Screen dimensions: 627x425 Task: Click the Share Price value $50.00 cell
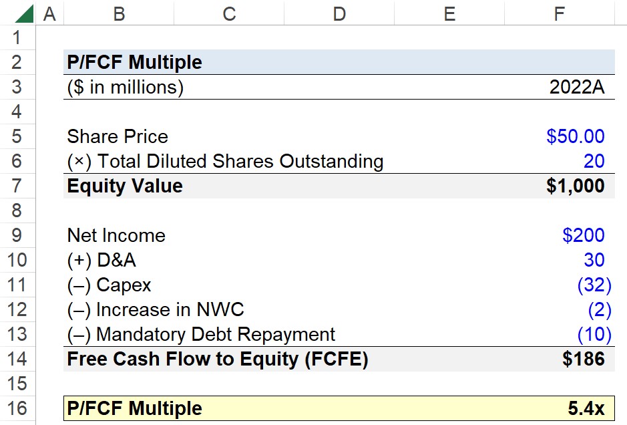pyautogui.click(x=560, y=136)
